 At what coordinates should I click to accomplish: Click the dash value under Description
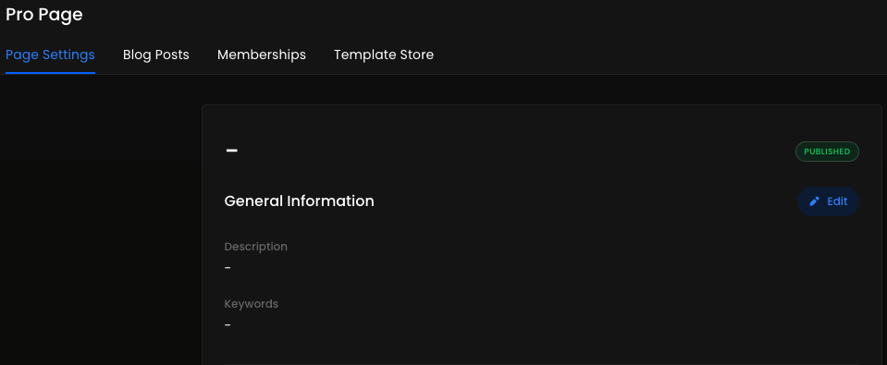(228, 267)
